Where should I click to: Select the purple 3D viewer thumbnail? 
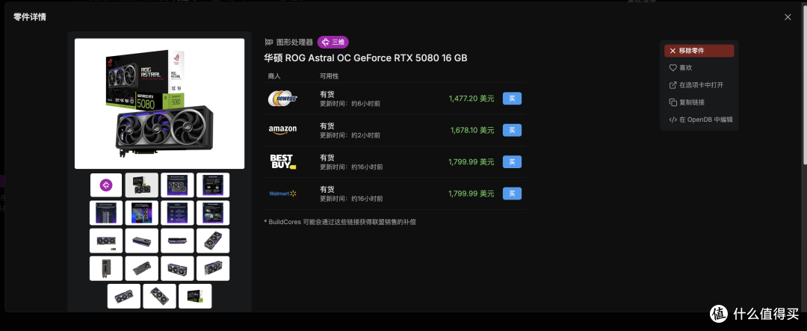pos(106,185)
